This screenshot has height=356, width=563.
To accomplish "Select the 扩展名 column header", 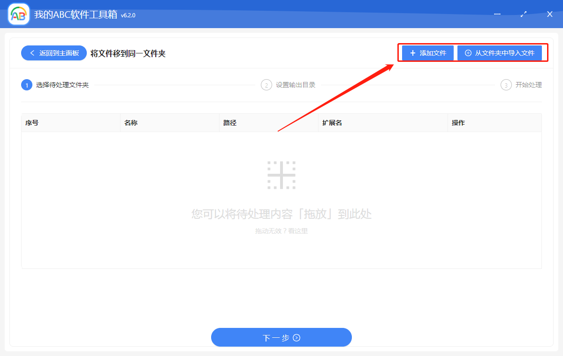I will 332,123.
